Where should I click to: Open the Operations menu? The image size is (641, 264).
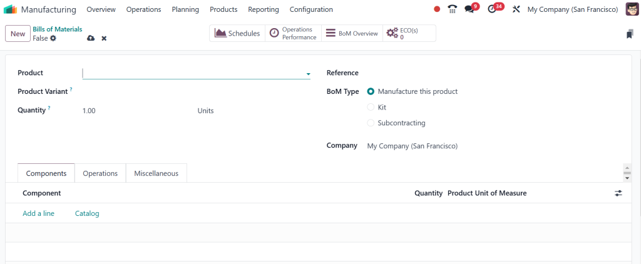pos(143,9)
